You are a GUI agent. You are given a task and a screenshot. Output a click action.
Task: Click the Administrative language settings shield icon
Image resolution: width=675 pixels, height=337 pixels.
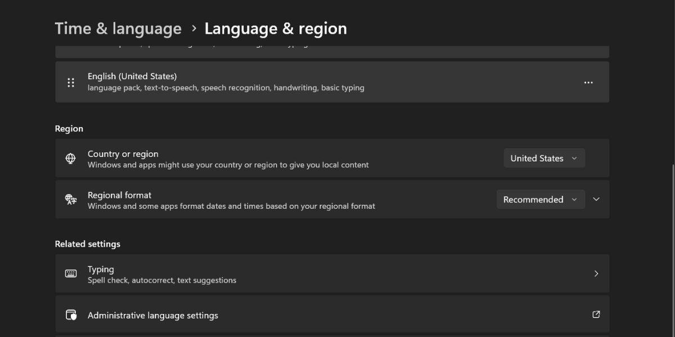[71, 315]
